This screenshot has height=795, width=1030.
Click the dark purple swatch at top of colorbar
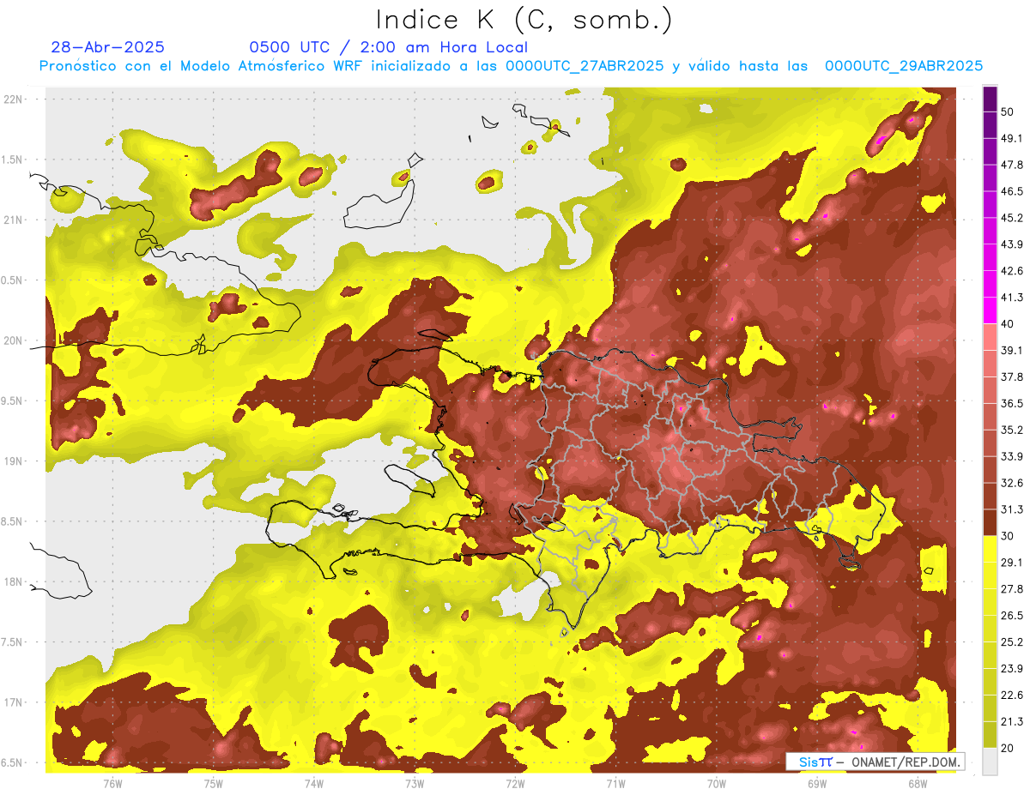point(990,99)
